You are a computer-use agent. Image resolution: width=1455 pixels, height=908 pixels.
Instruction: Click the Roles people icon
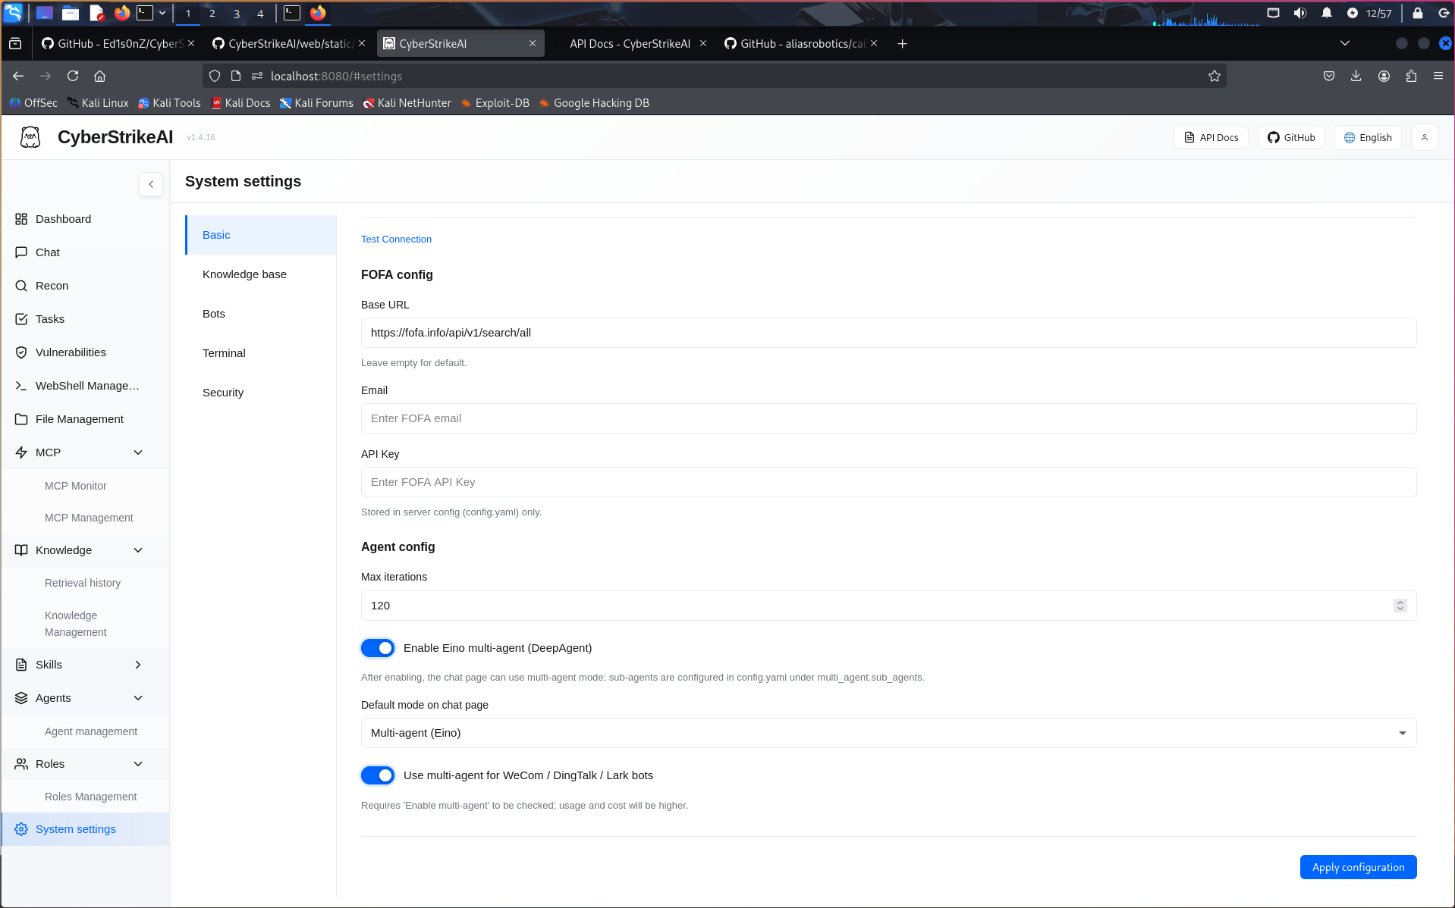tap(21, 764)
